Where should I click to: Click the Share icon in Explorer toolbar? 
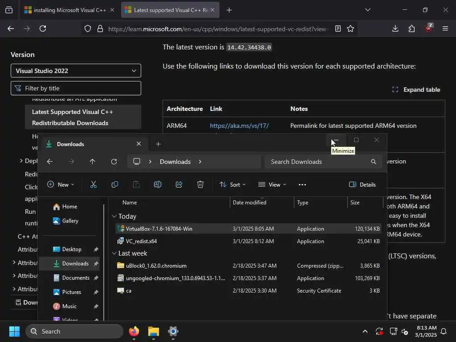pyautogui.click(x=179, y=184)
